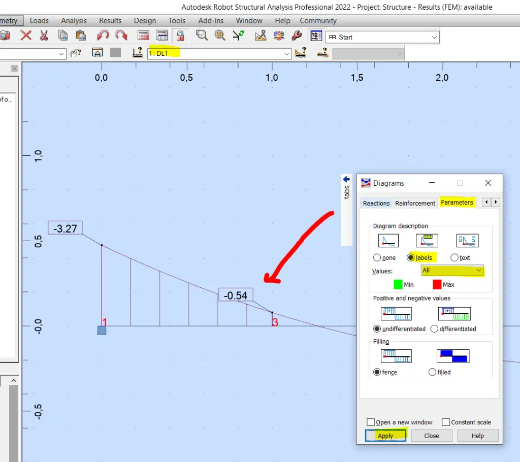
Task: Open the Help menu
Action: pos(282,21)
